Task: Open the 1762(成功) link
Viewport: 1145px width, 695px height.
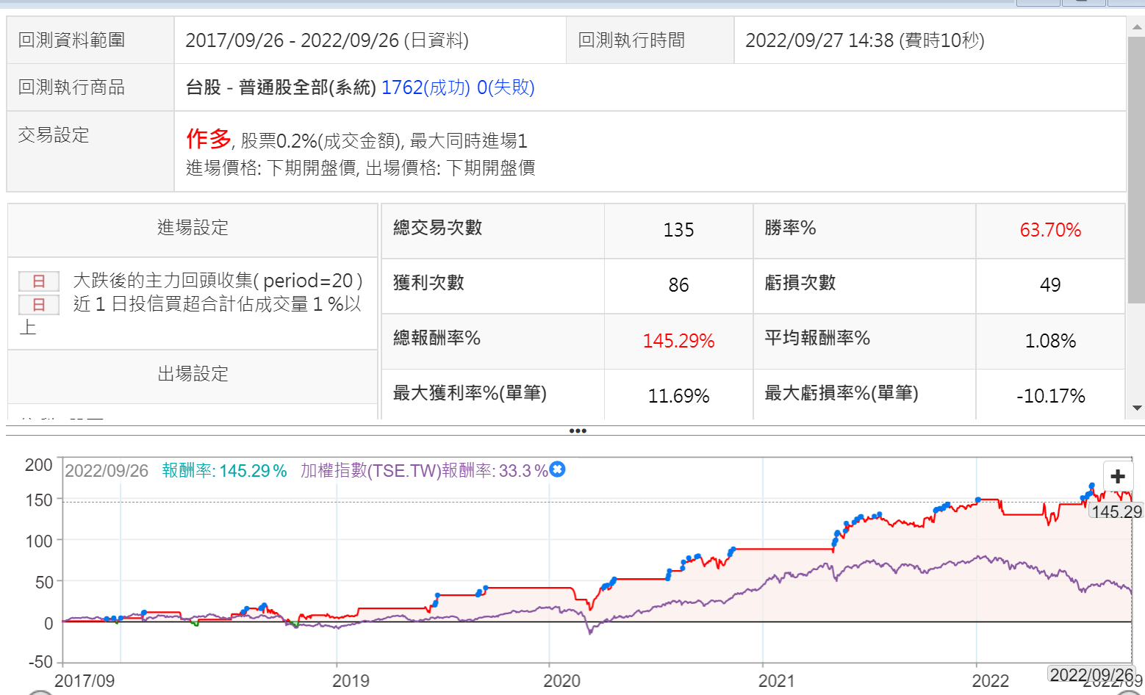Action: pyautogui.click(x=426, y=87)
